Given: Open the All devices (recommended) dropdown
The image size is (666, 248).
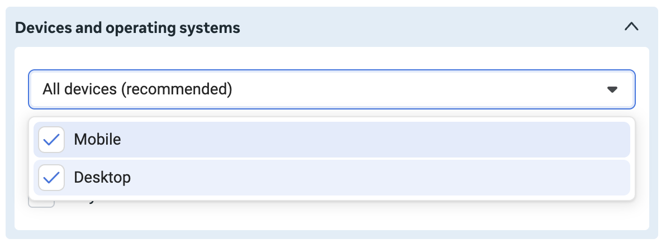Looking at the screenshot, I should point(332,89).
